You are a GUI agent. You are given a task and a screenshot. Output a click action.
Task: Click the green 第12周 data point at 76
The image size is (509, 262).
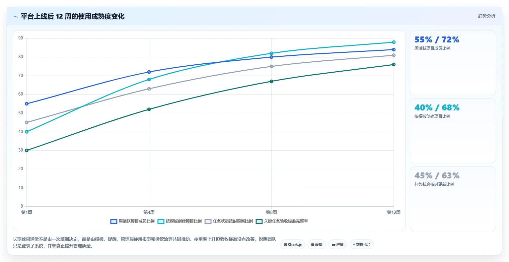pos(394,65)
